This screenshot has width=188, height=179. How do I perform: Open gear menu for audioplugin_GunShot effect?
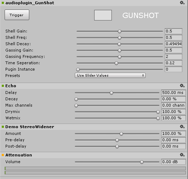[182, 2]
